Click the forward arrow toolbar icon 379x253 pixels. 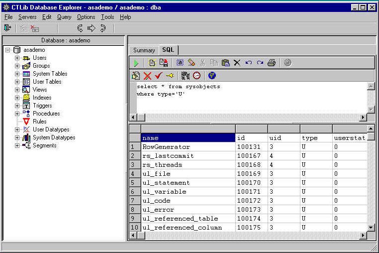(x=92, y=28)
